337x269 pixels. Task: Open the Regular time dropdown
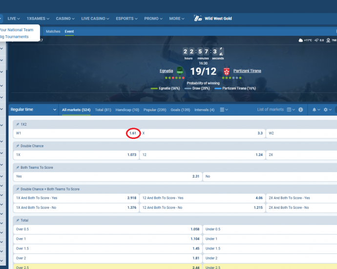click(x=33, y=110)
